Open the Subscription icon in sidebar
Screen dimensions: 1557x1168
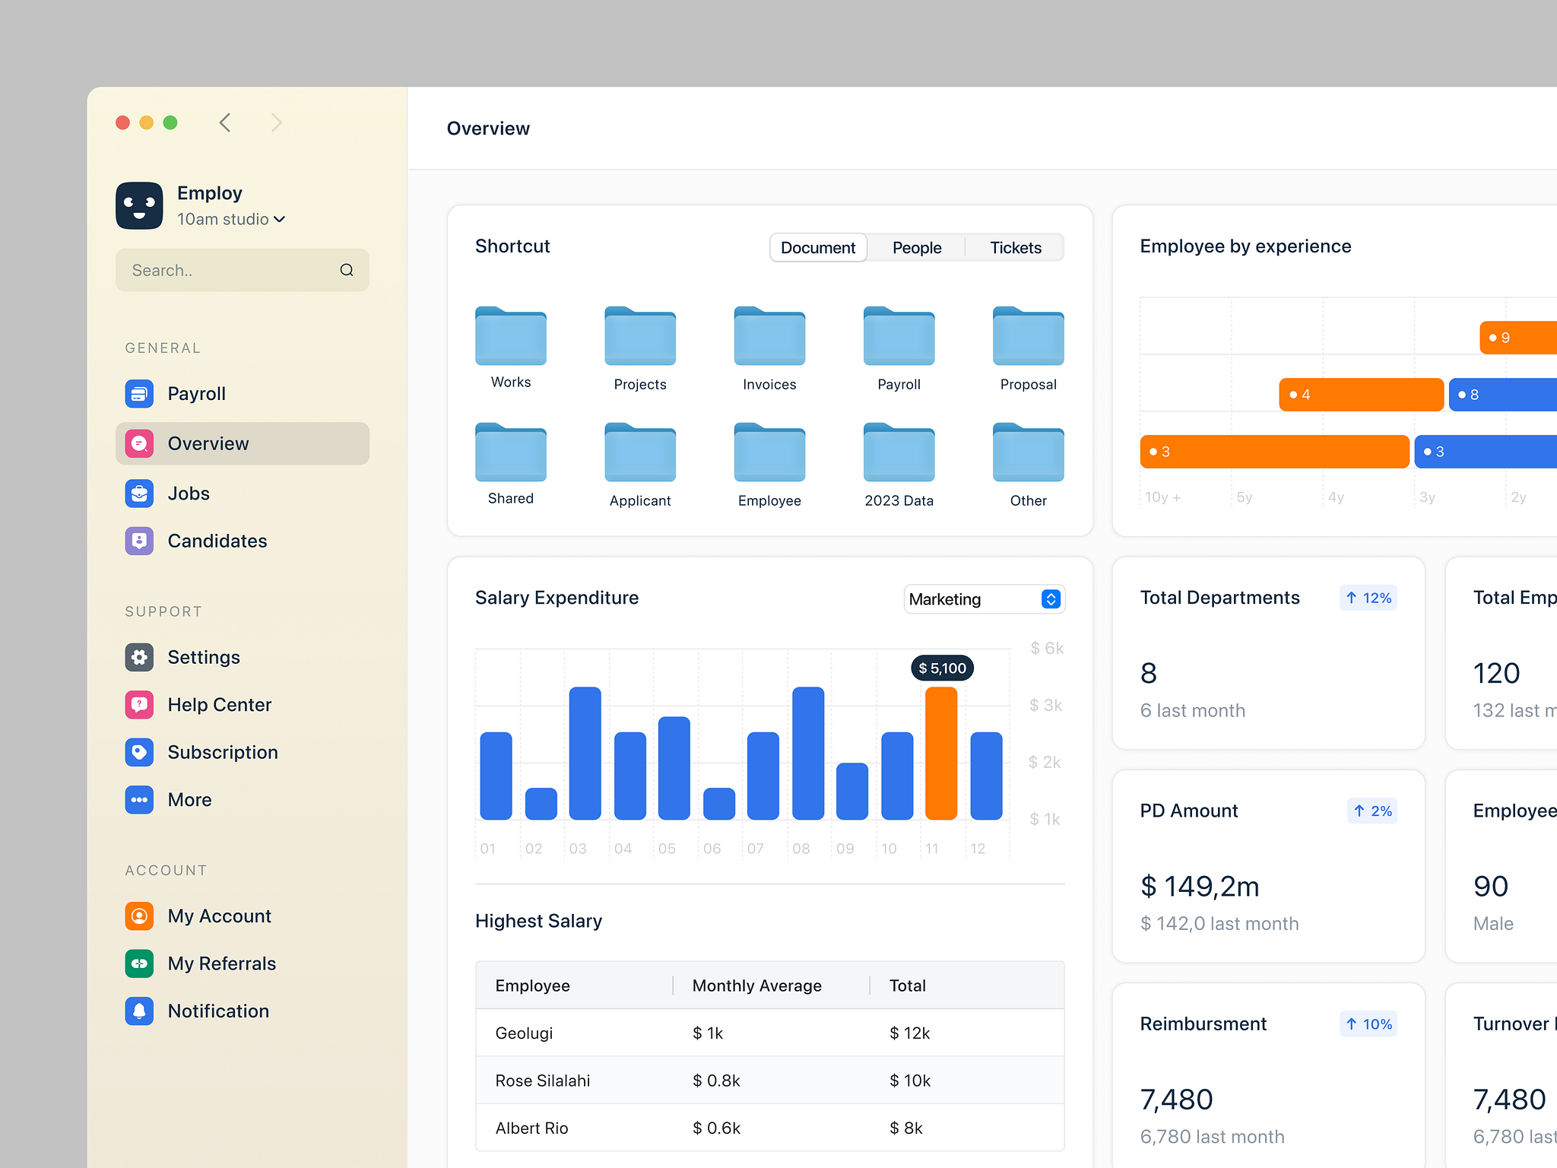(x=139, y=752)
